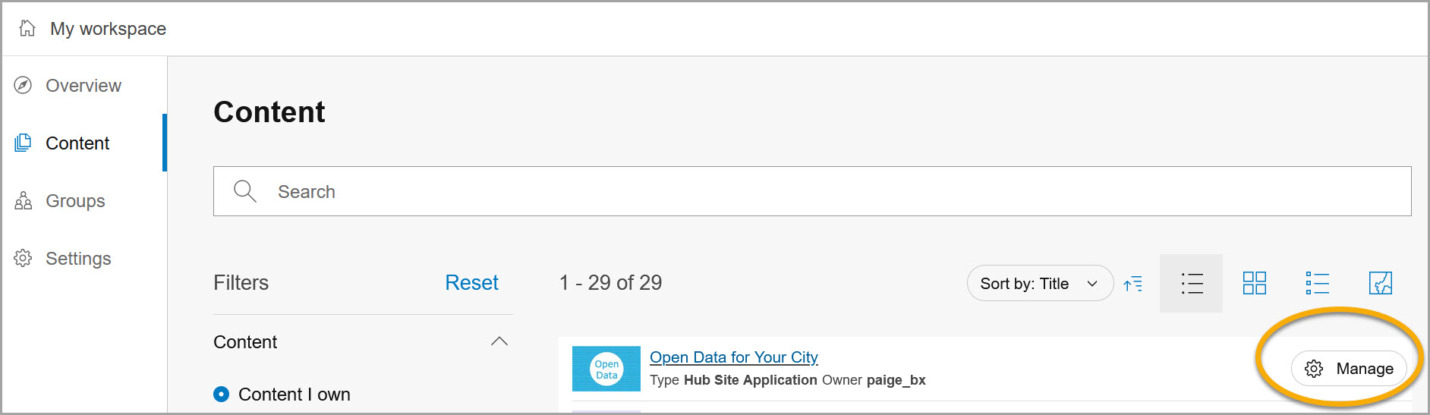Click the Settings gear icon in sidebar
1430x415 pixels.
click(x=24, y=259)
